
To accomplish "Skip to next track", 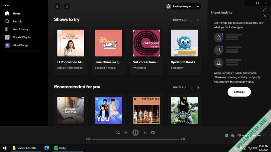I will click(x=145, y=133).
